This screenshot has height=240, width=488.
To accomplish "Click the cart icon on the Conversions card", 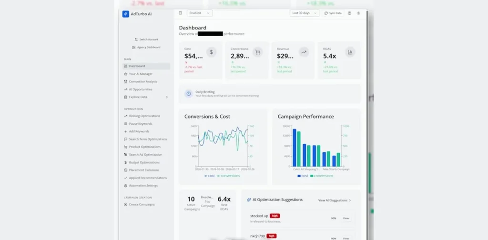I will [x=258, y=52].
